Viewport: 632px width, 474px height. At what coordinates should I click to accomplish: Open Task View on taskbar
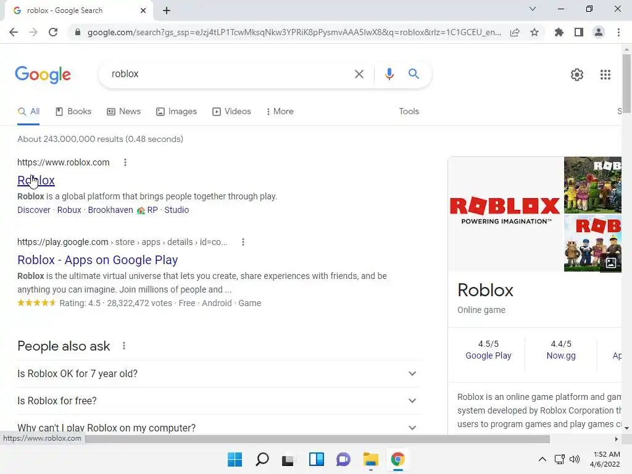coord(288,459)
